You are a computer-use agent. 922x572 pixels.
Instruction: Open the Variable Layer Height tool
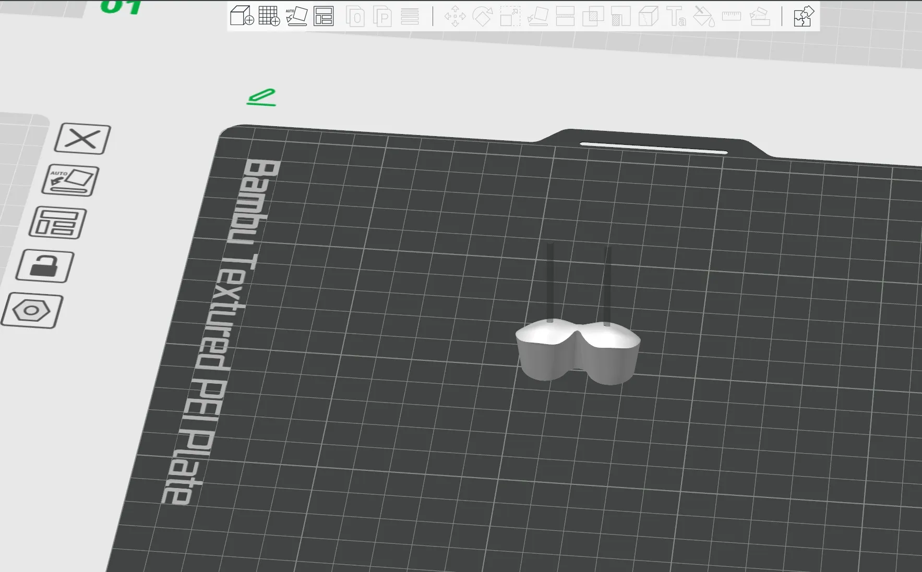[410, 16]
